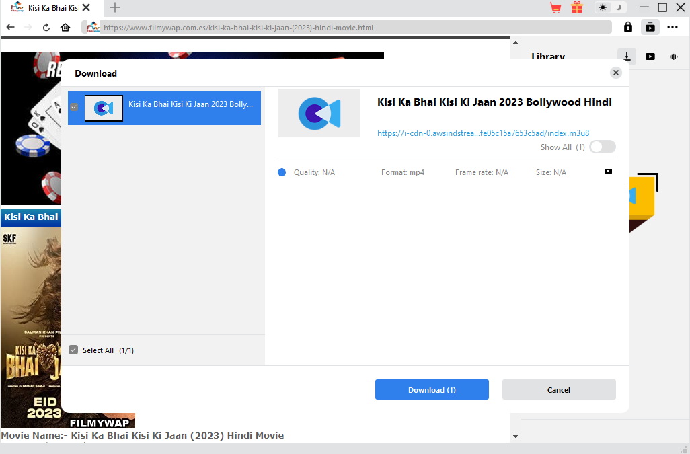Viewport: 690px width, 454px height.
Task: Uncheck the Kisi Ka Bhai list item checkbox
Action: (74, 107)
